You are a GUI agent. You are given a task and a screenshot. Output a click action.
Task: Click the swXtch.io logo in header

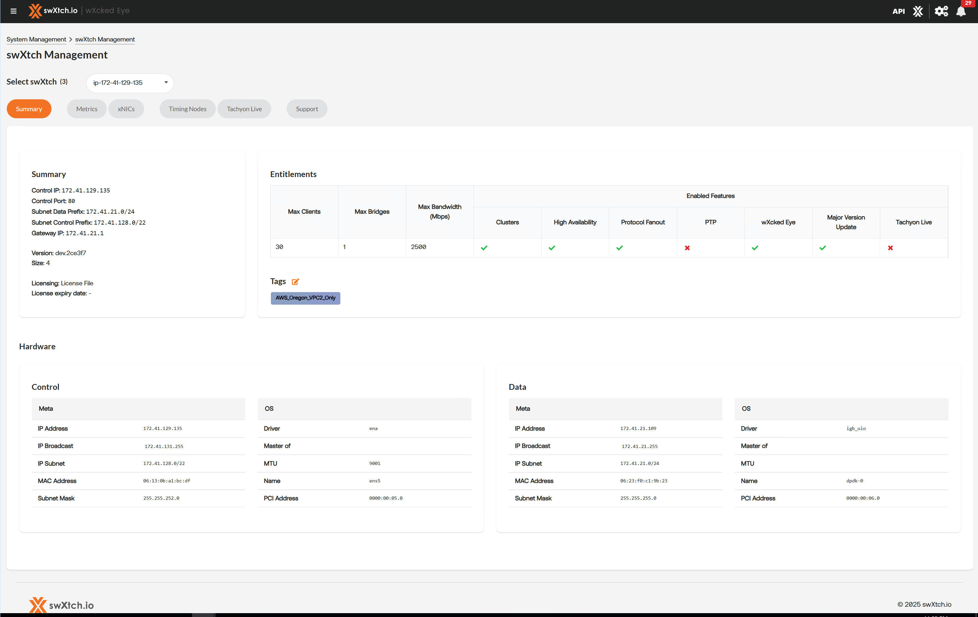click(53, 11)
